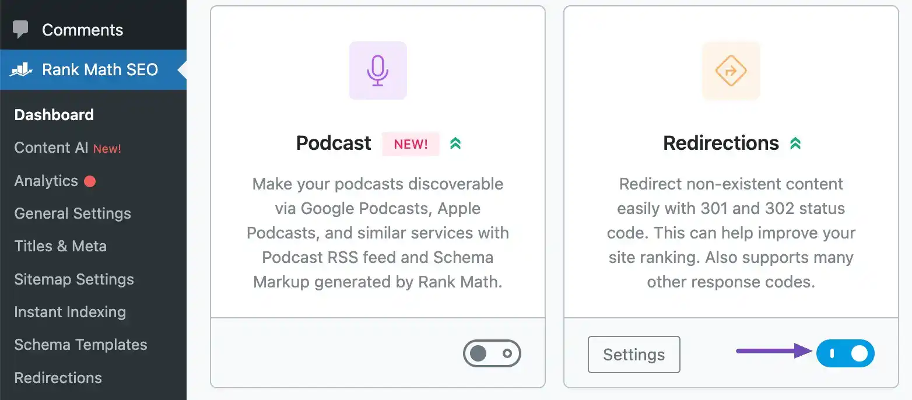Click the Rank Math SEO chart icon
Screen dimensions: 912x400
tap(21, 70)
